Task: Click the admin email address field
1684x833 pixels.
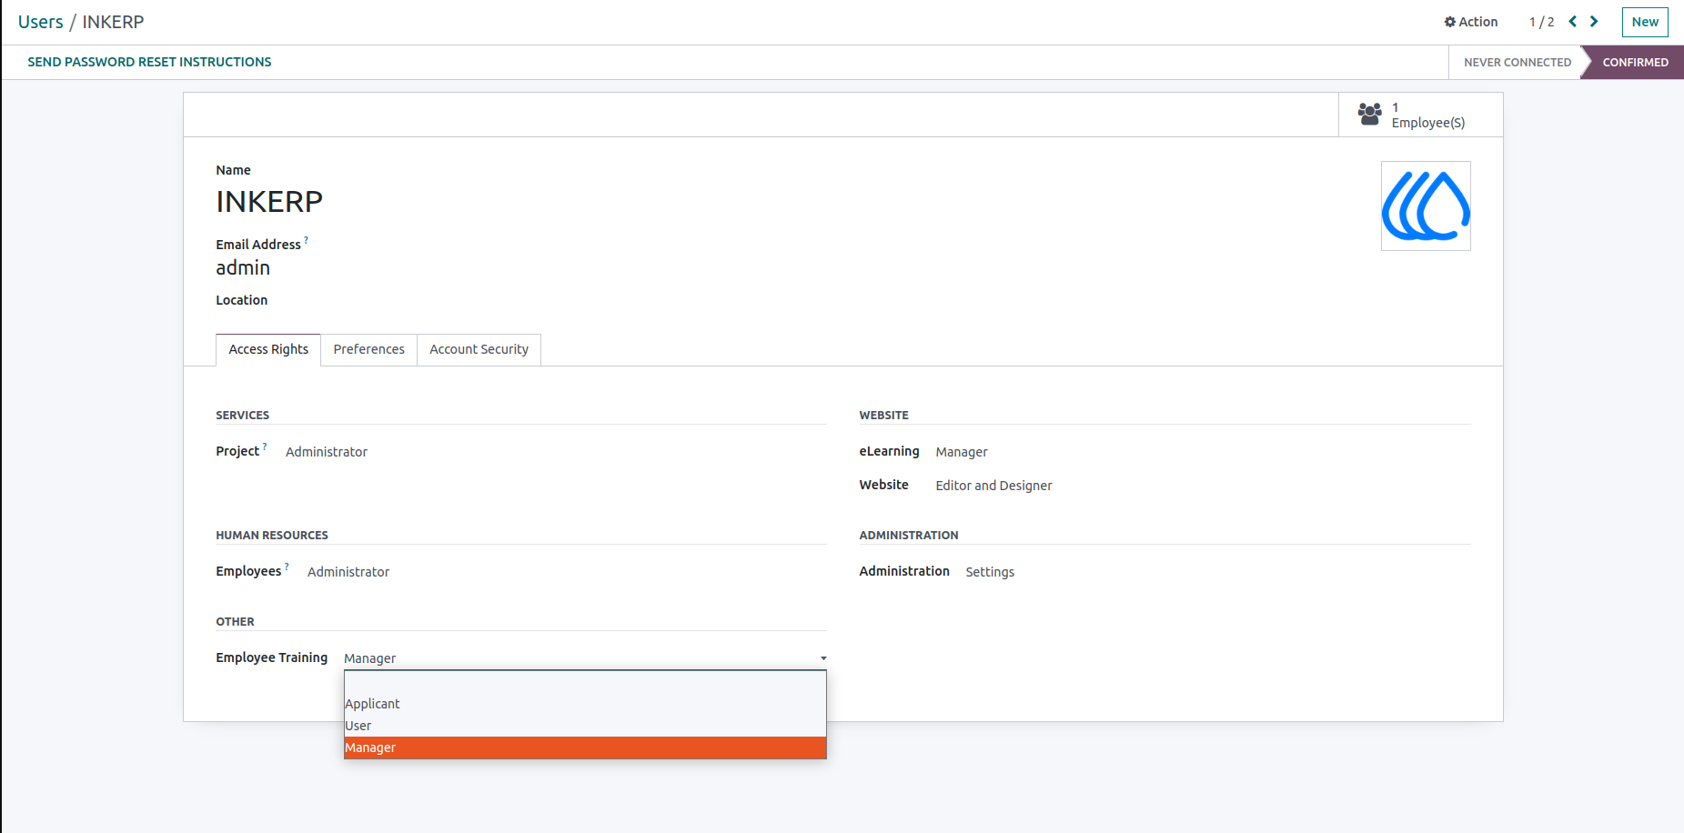Action: 243,267
